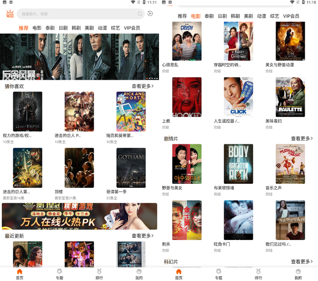Open the watch history clock icon
The width and height of the screenshot is (318, 281).
(x=150, y=14)
